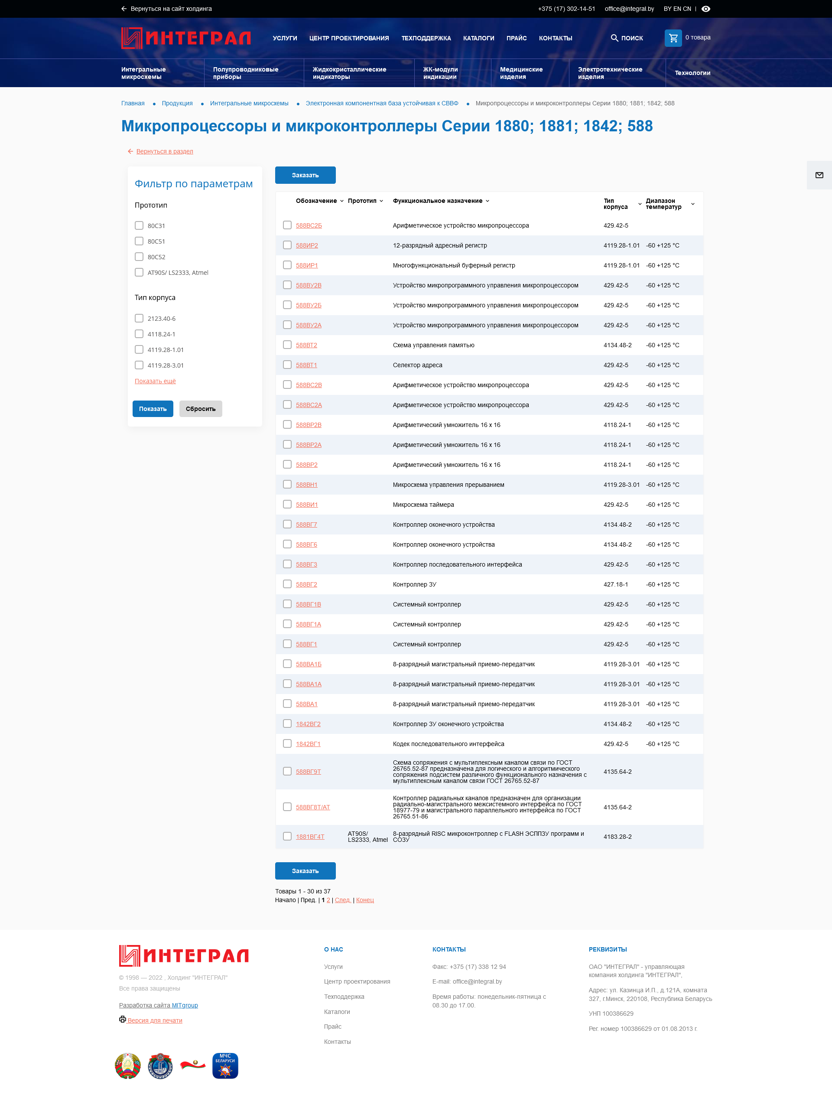Open the MITgroup developer link

click(x=185, y=1005)
